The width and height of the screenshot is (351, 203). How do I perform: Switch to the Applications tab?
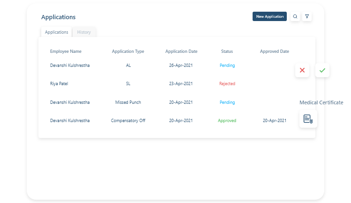tap(56, 32)
